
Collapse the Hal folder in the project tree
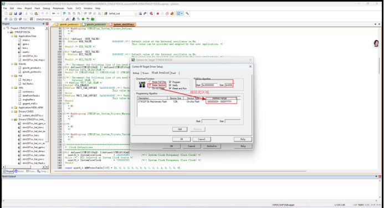coord(12,76)
